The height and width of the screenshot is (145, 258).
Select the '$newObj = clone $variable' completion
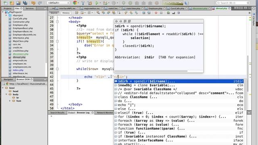tap(179, 85)
